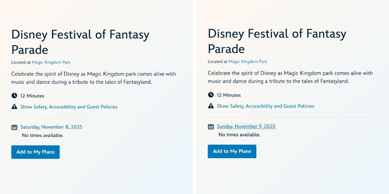Click warning triangle icon in Saturday listing

[x=14, y=106]
